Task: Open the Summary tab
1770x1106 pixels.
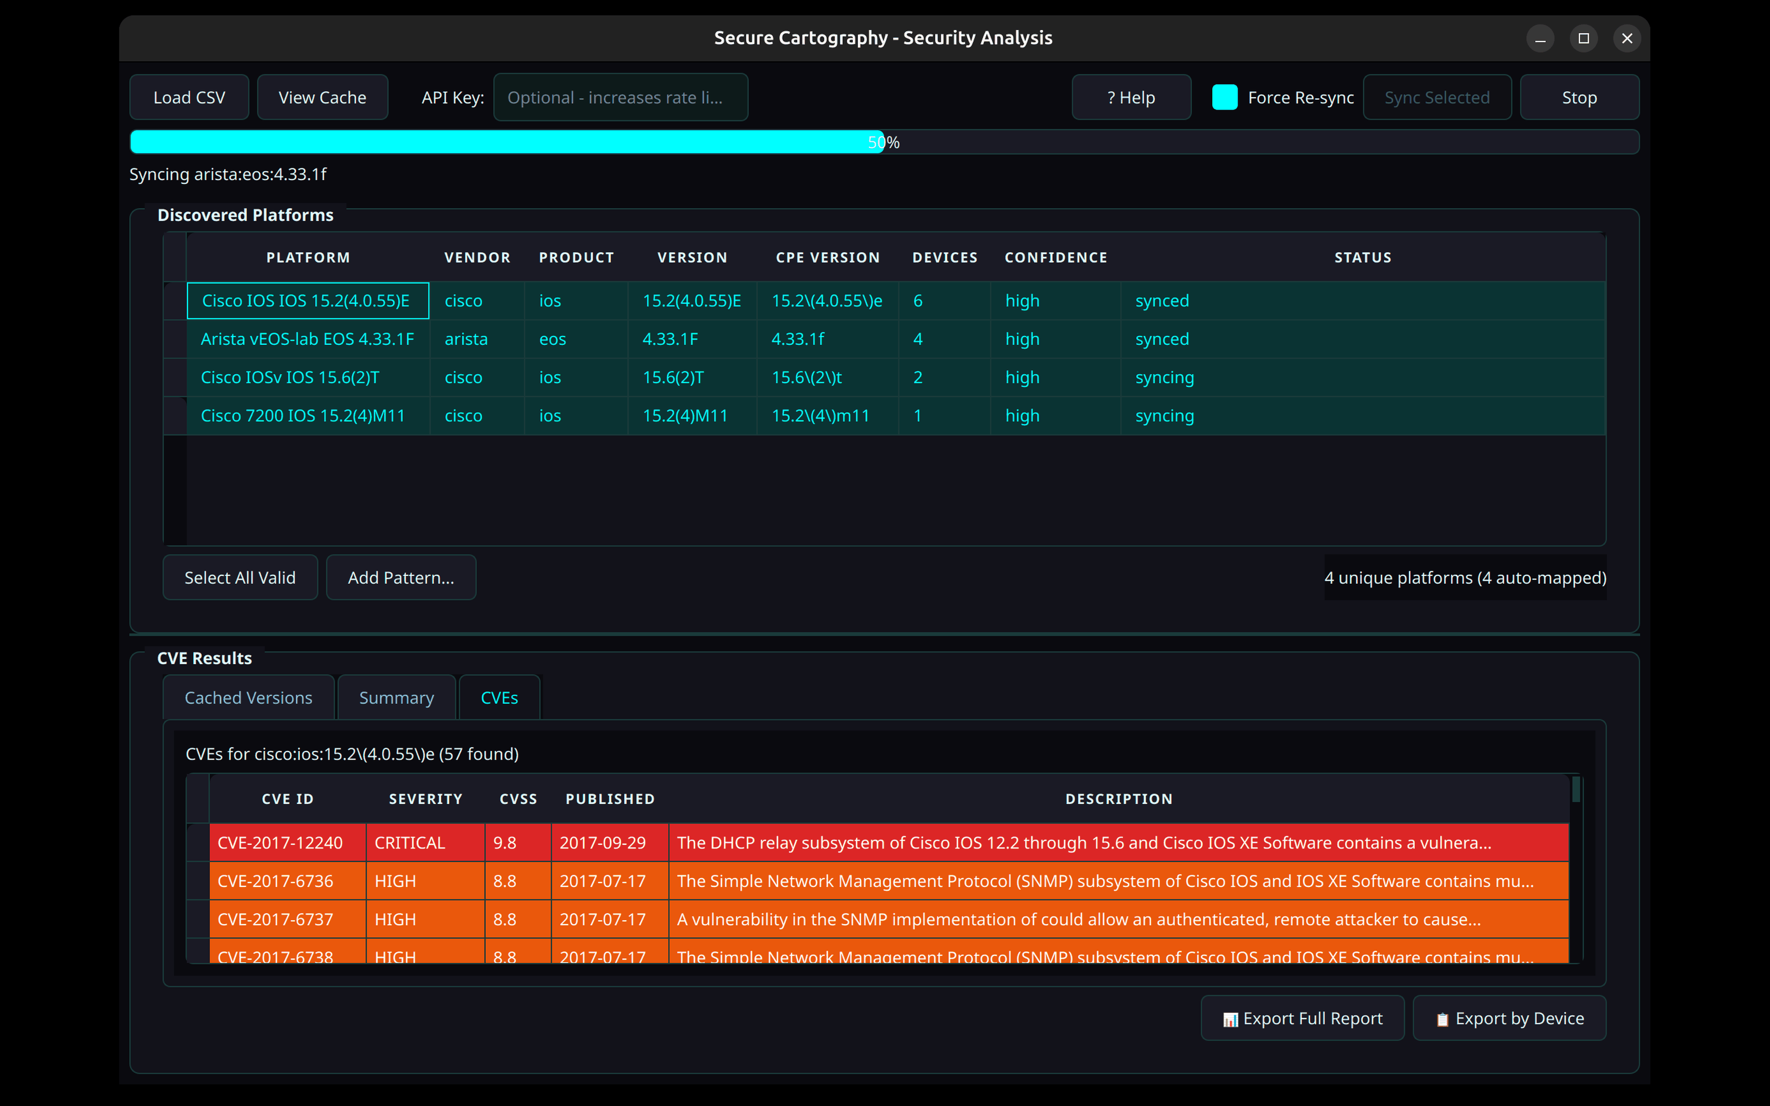Action: point(396,697)
